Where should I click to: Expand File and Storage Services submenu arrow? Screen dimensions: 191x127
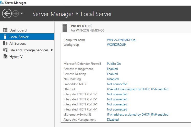(52, 50)
